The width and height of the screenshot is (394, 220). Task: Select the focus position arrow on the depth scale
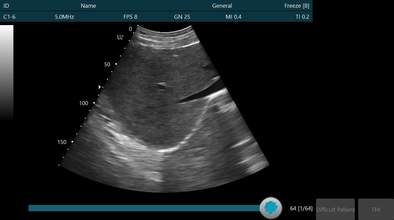99,87
